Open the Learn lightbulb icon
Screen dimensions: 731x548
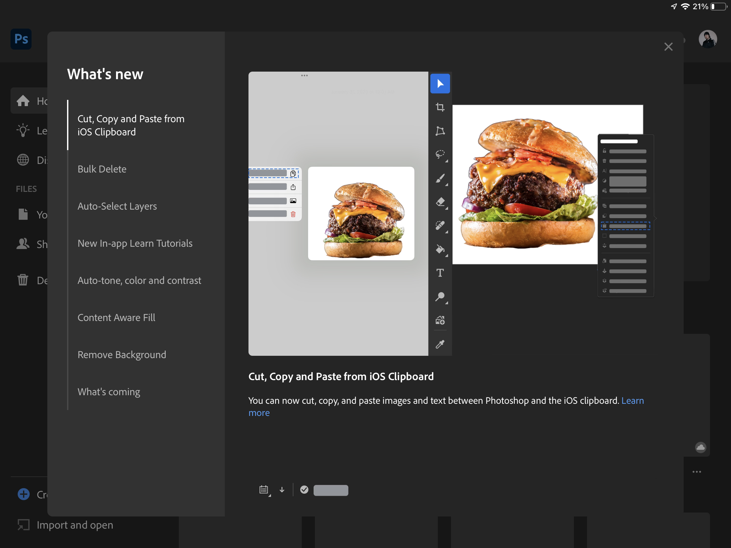coord(23,130)
